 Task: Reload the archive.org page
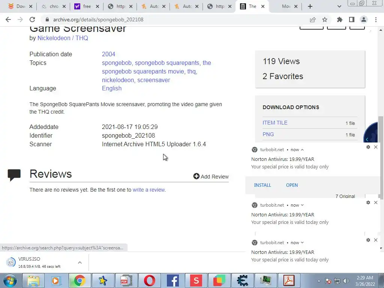32,19
